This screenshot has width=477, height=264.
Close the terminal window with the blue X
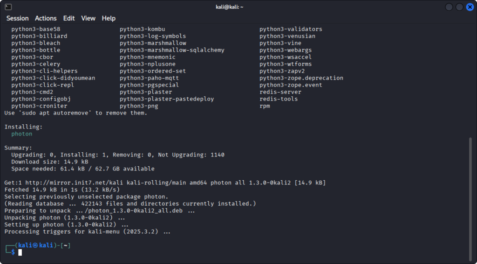[469, 7]
